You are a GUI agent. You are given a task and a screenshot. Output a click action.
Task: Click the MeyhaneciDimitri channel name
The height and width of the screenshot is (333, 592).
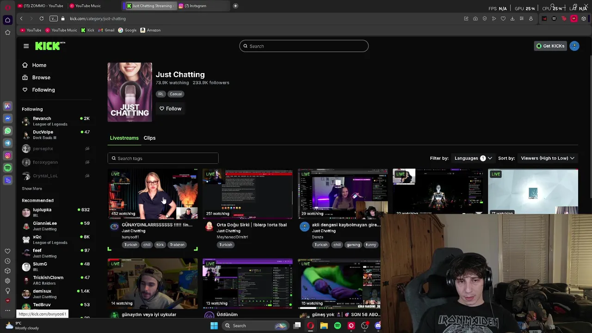232,237
